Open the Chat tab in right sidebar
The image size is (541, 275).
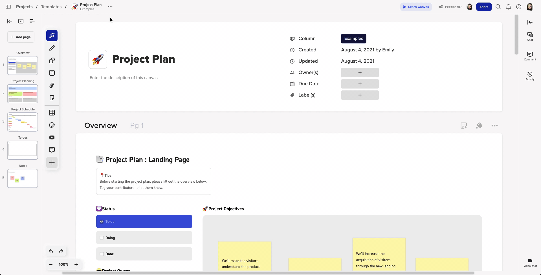tap(530, 36)
